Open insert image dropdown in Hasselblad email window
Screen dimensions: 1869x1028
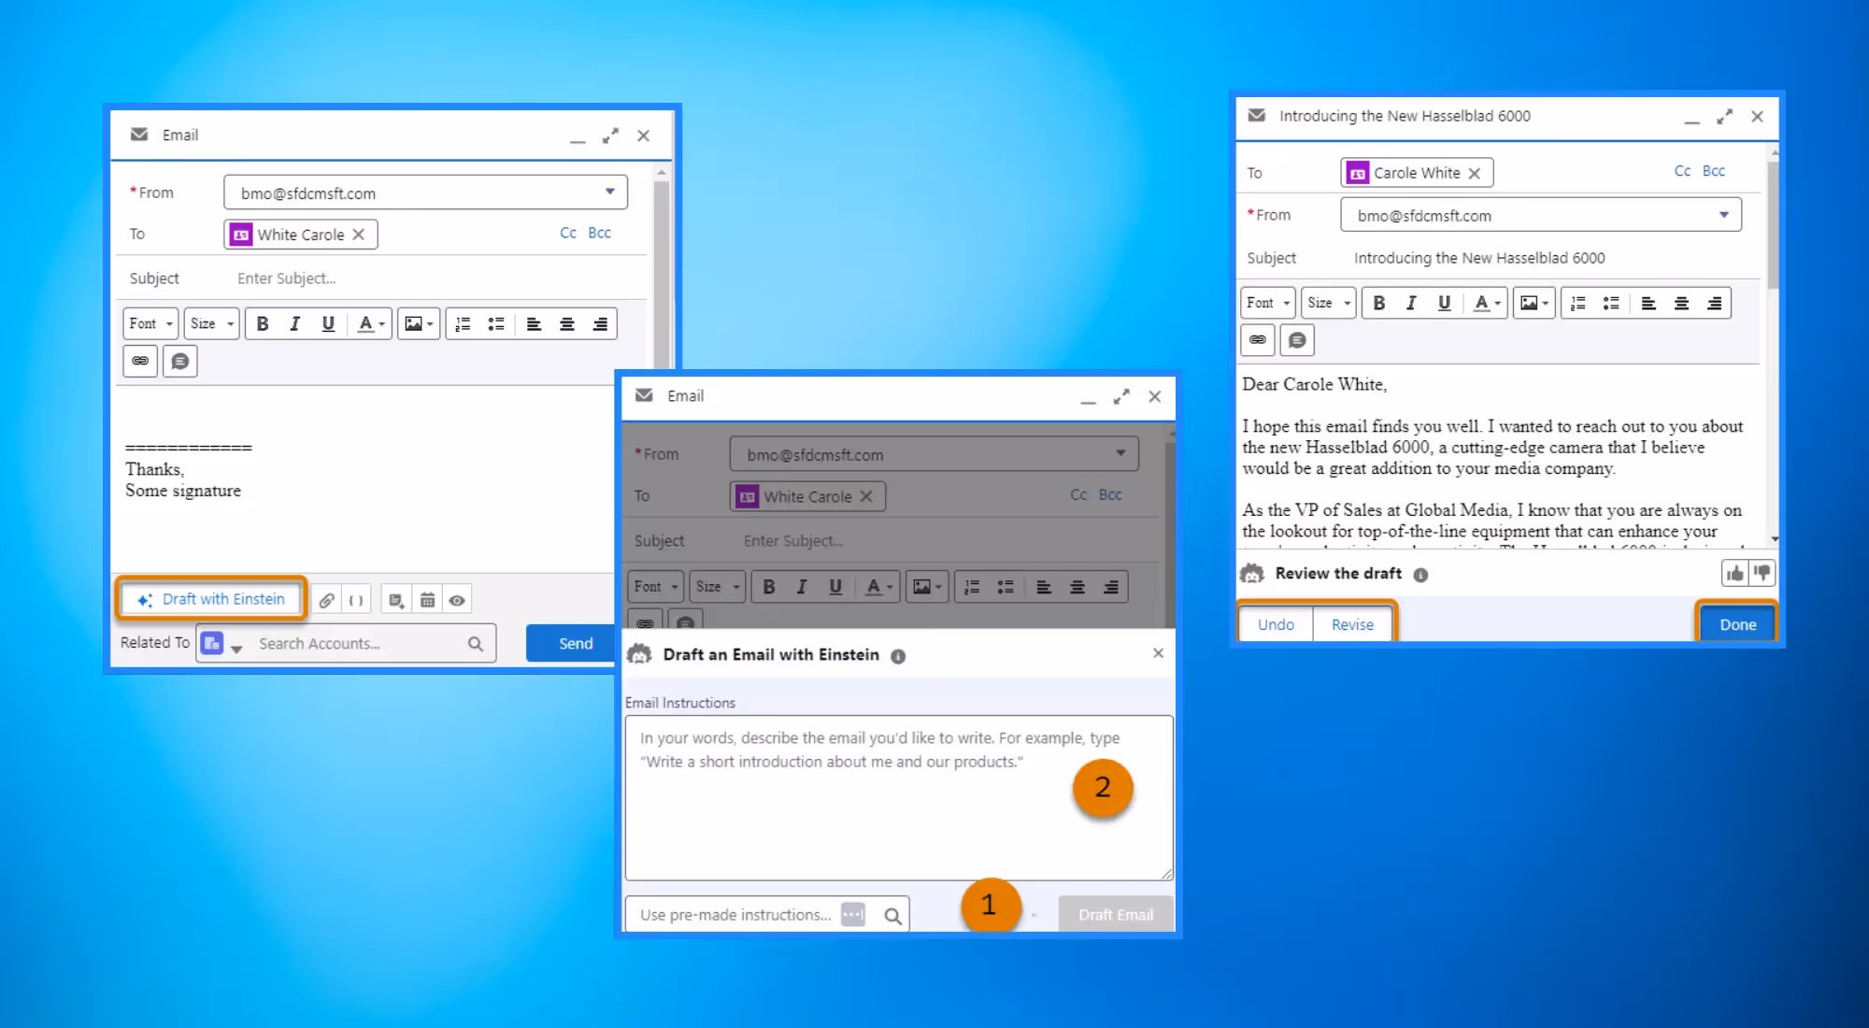click(x=1534, y=303)
